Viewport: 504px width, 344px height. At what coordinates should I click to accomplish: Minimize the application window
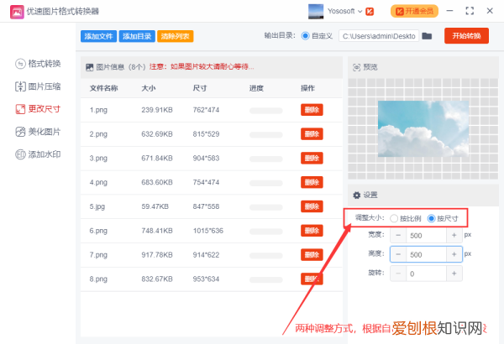449,11
